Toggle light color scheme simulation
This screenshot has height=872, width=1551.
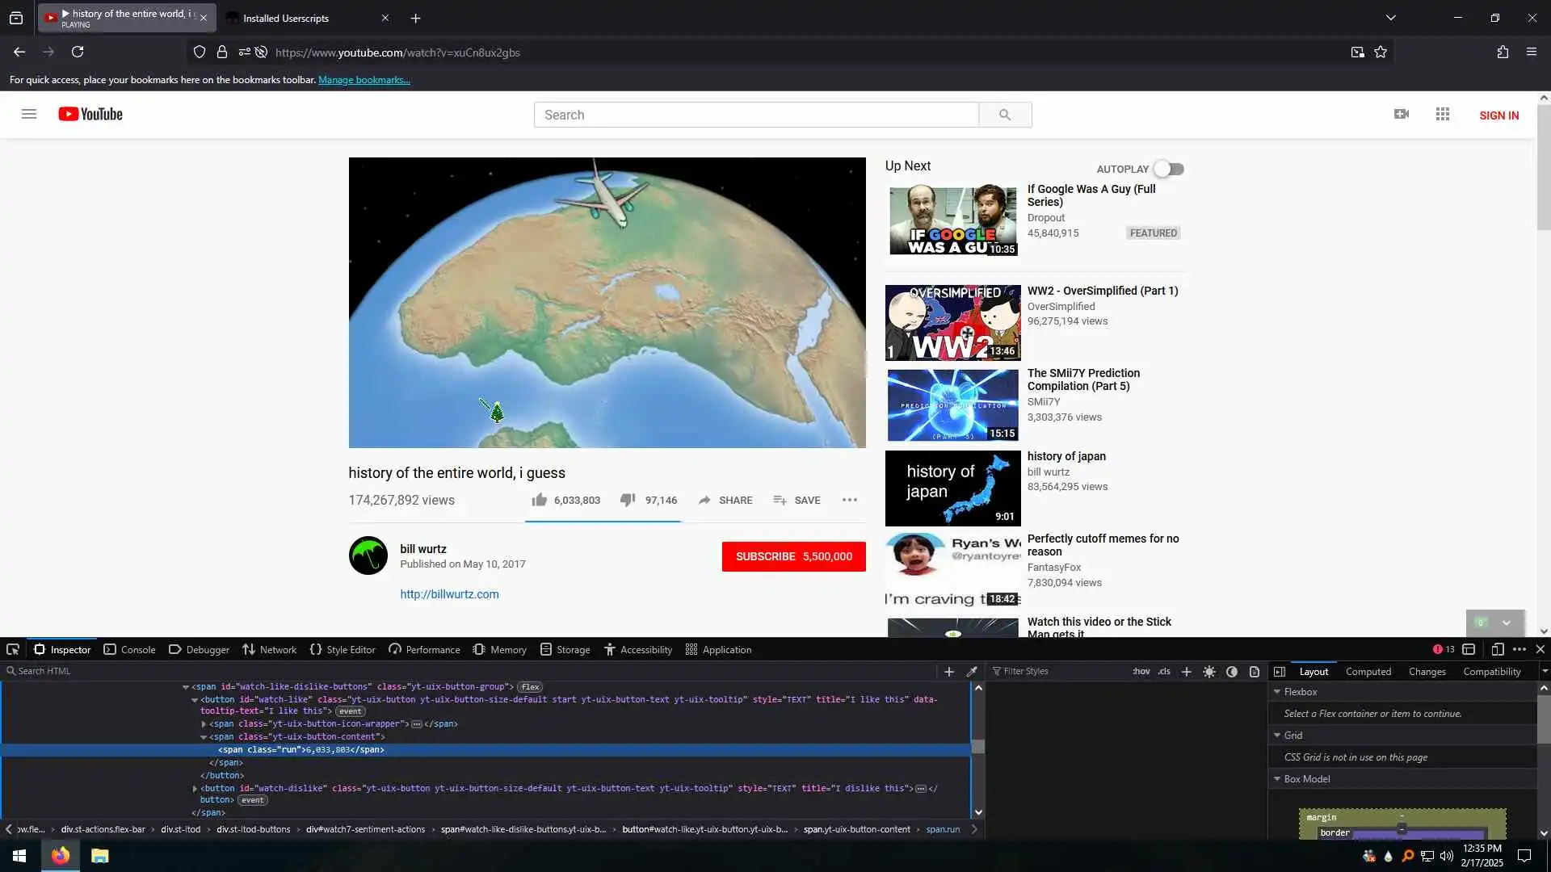point(1209,671)
